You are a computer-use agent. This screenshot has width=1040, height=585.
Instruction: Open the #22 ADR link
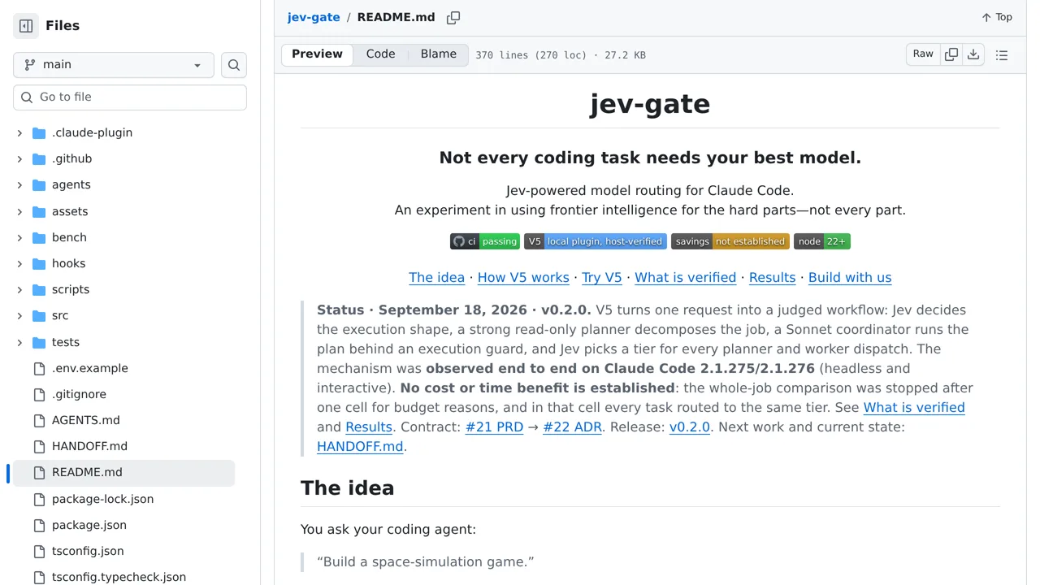pyautogui.click(x=573, y=427)
